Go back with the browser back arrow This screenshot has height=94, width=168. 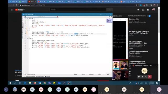click(10, 5)
